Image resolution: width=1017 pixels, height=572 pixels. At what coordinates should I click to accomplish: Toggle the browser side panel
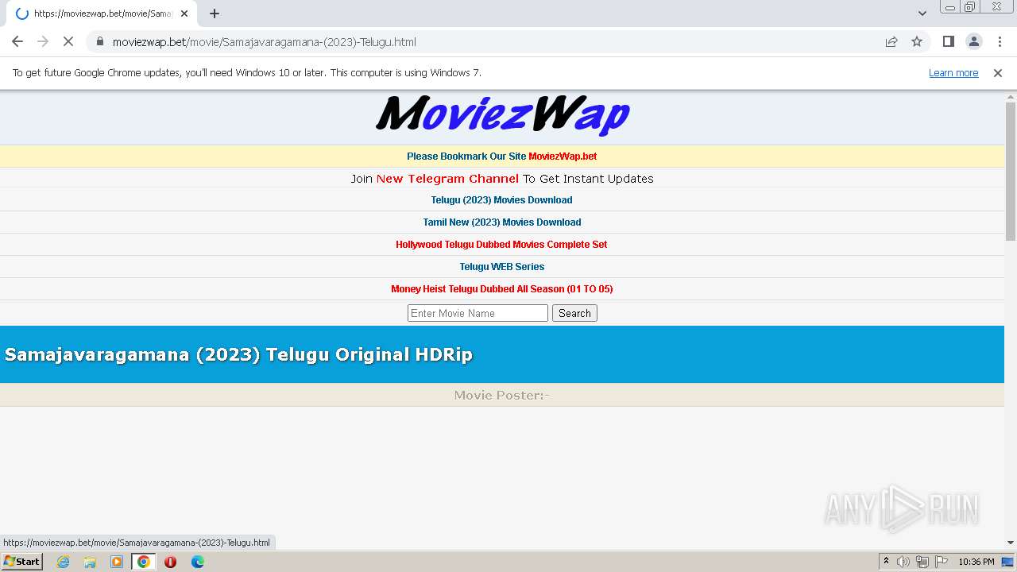coord(948,41)
